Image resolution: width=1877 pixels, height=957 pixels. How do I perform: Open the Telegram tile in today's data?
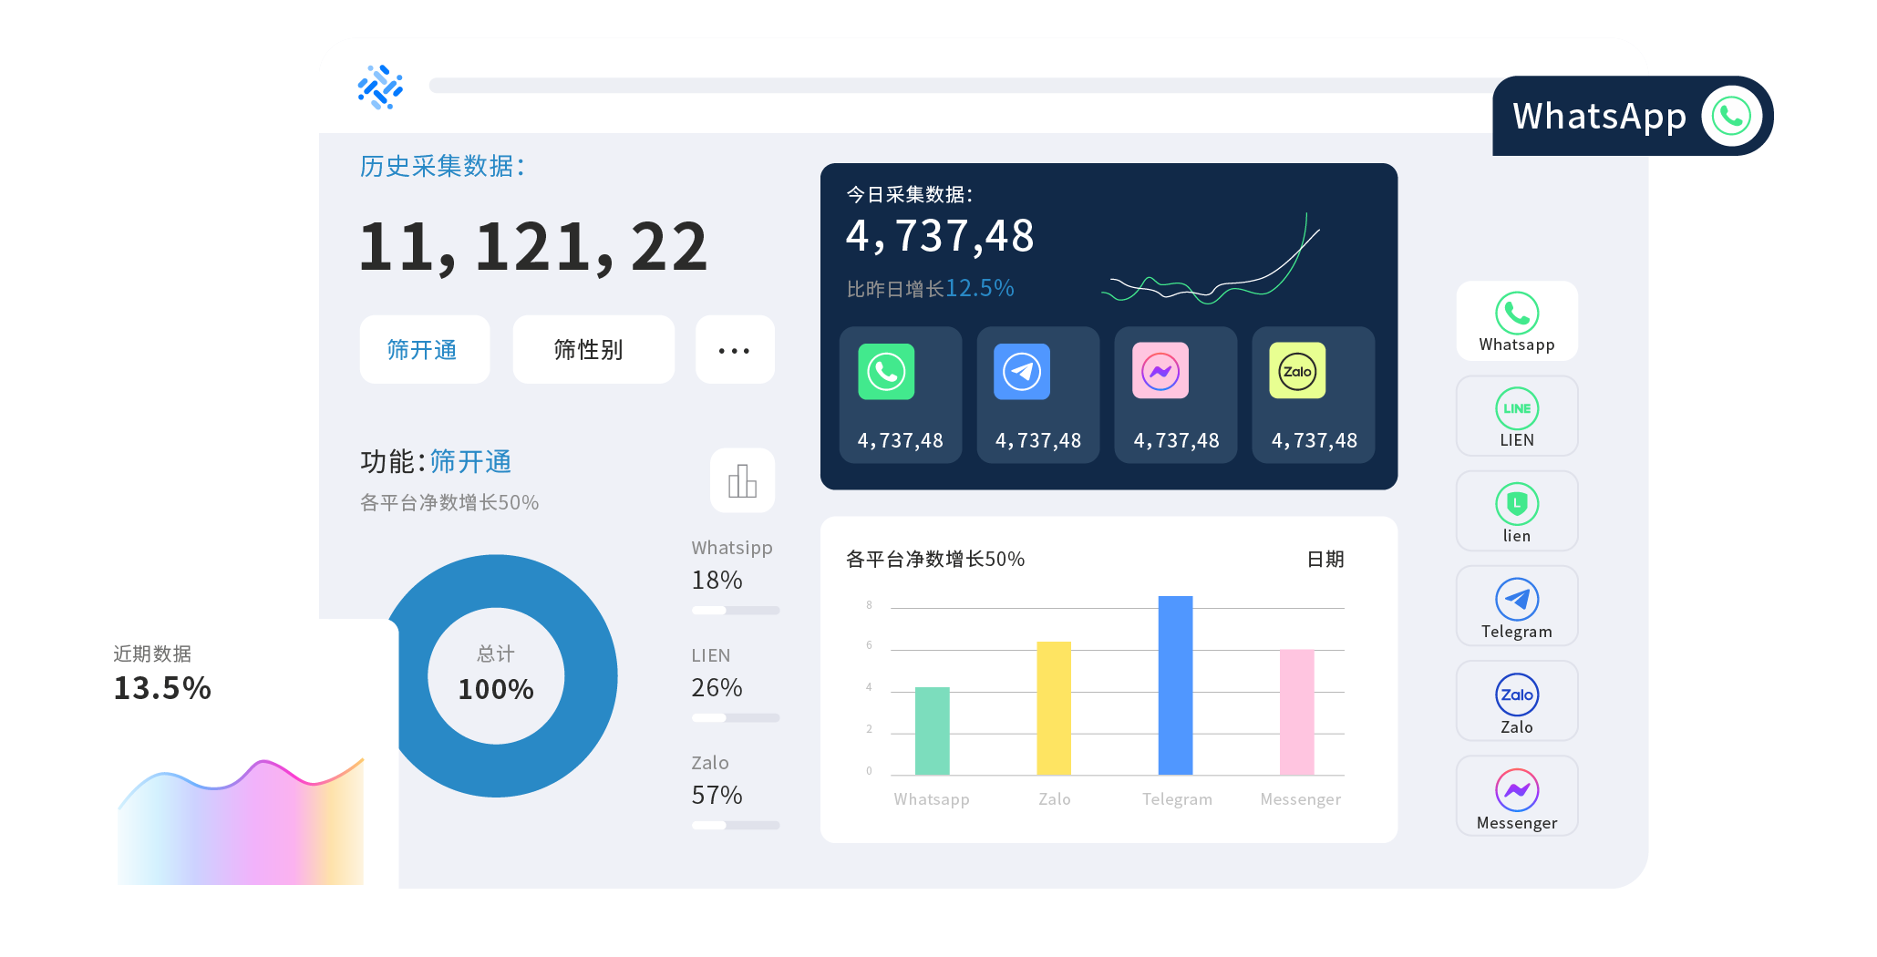point(1038,395)
